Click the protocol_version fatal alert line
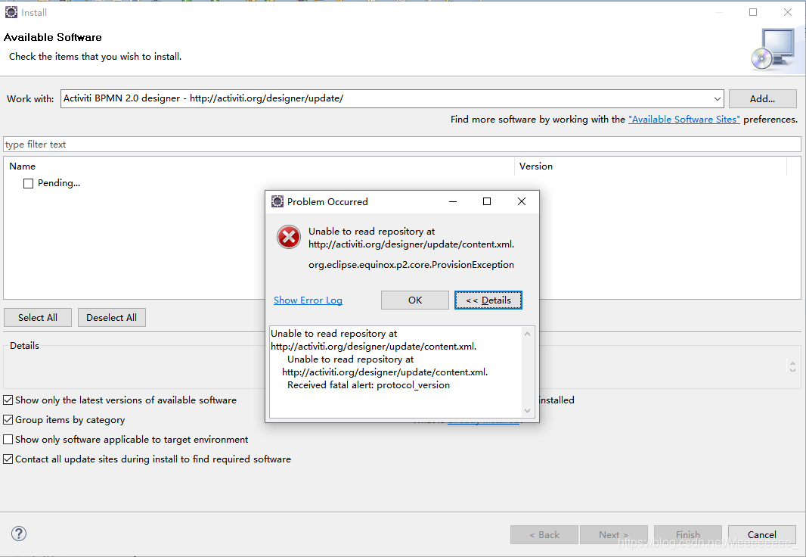This screenshot has height=557, width=806. (368, 385)
